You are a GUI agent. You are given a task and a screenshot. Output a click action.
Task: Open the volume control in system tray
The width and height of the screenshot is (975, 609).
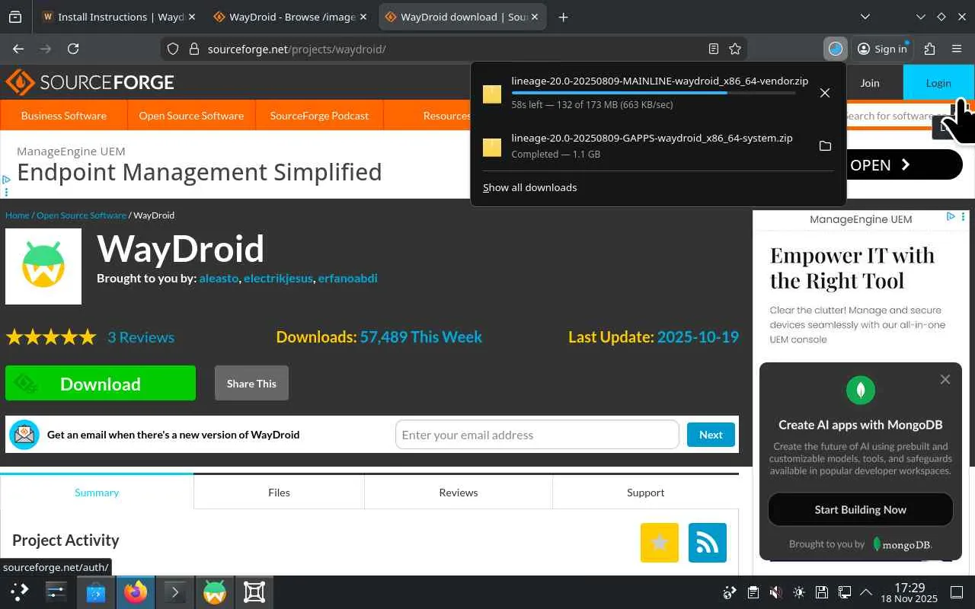pyautogui.click(x=775, y=592)
